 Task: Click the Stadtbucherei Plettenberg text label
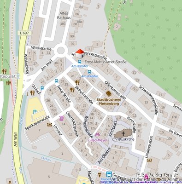tap(109, 102)
